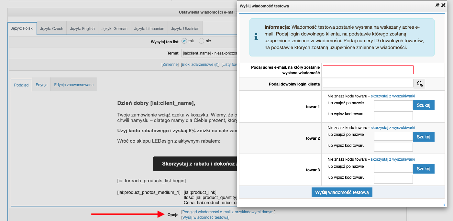Click the [iai:foreach_products_list-begin] text

click(x=151, y=181)
